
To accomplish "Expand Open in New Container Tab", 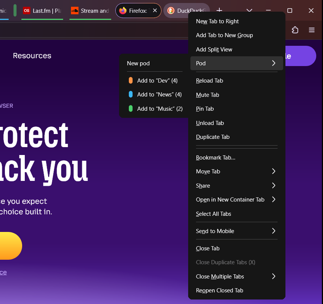I will [x=237, y=200].
